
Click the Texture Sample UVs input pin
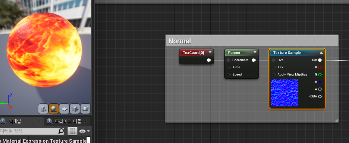[x=274, y=60]
